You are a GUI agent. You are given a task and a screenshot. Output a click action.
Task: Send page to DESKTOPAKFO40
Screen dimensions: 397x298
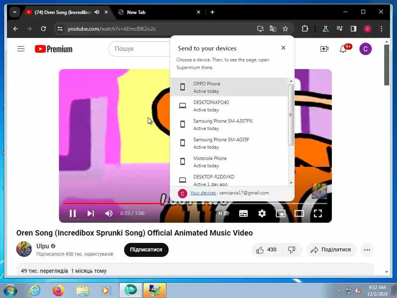pyautogui.click(x=229, y=106)
